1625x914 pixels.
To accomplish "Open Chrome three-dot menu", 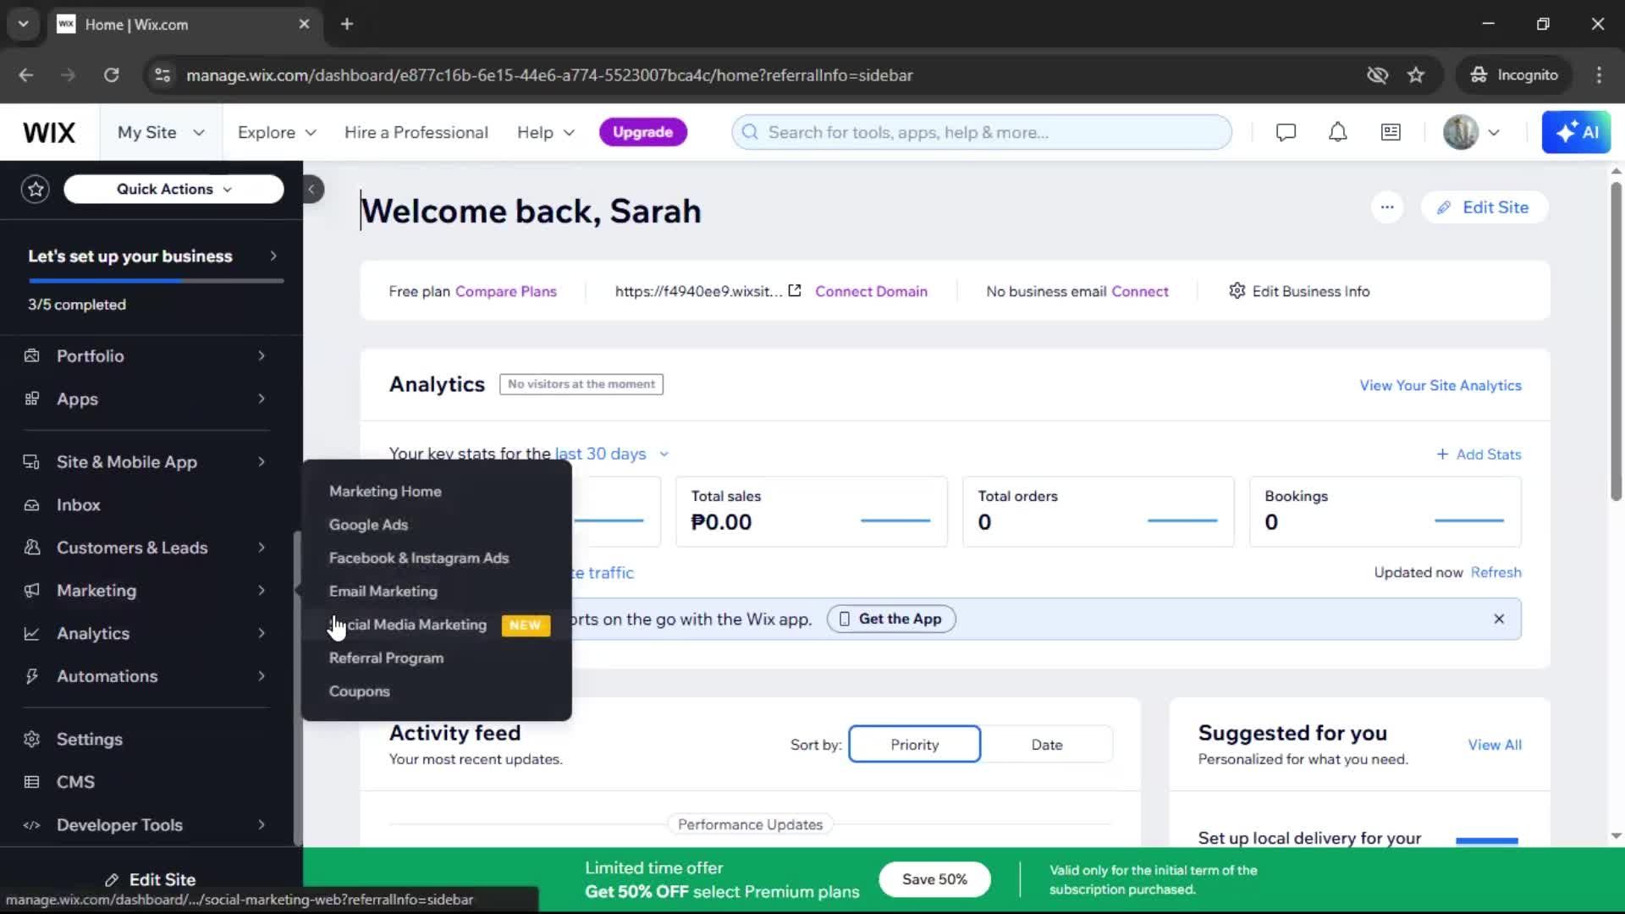I will [x=1599, y=74].
